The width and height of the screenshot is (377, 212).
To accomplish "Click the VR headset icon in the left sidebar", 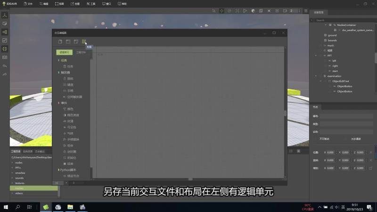I will [5, 57].
